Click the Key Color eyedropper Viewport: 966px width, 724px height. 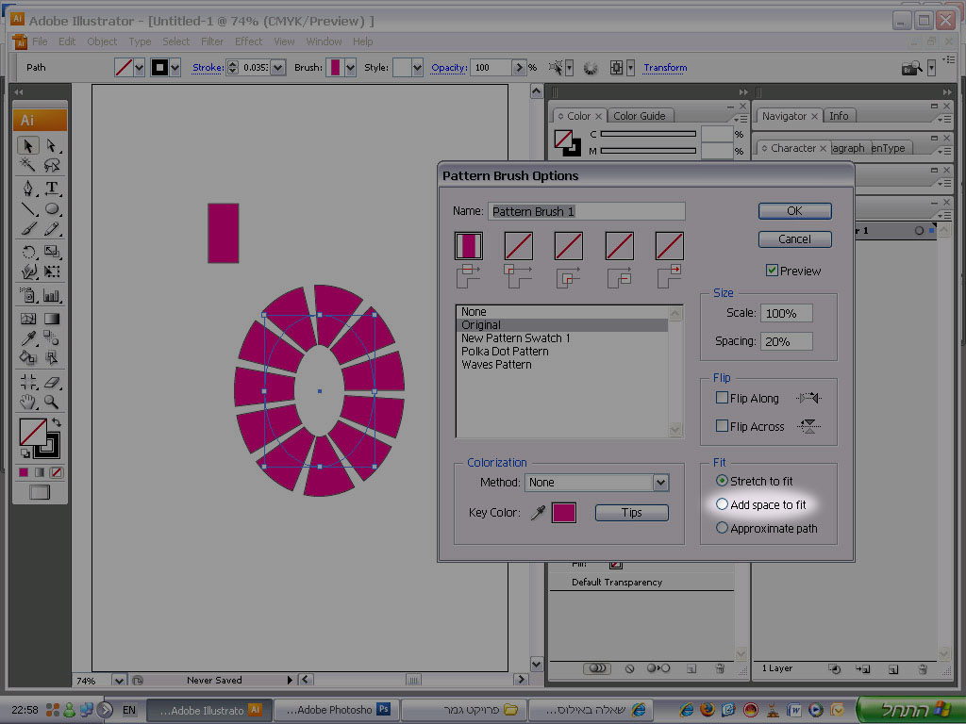(538, 512)
